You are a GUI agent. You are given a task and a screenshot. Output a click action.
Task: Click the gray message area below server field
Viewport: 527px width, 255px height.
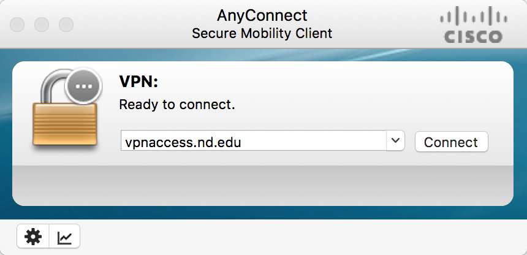[263, 185]
